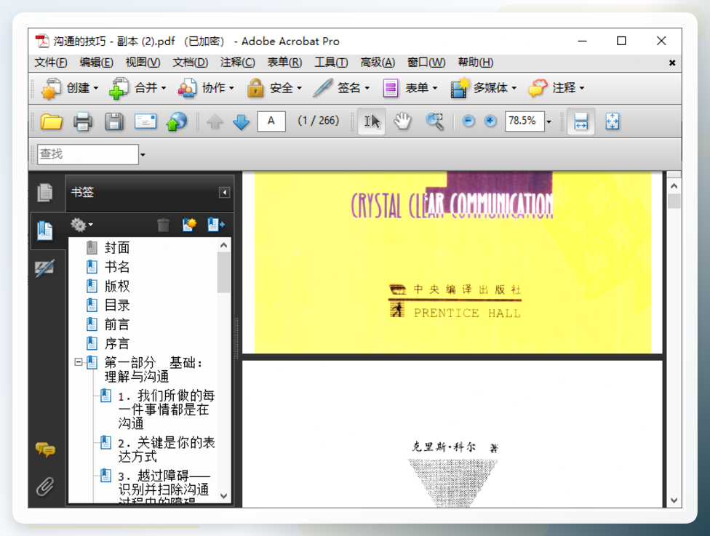This screenshot has width=710, height=536.
Task: Click the new bookmark icon
Action: coord(190,225)
